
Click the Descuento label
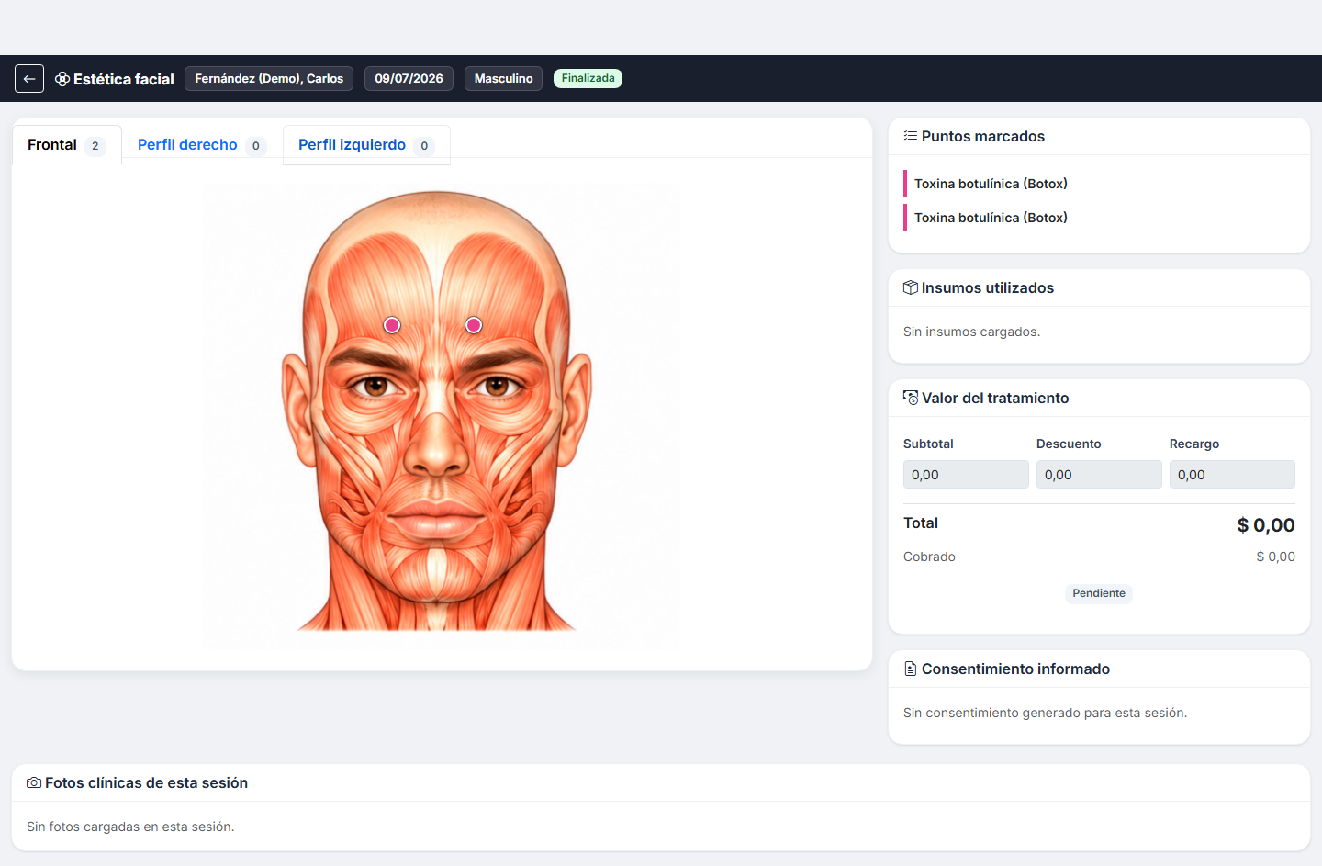(x=1069, y=444)
